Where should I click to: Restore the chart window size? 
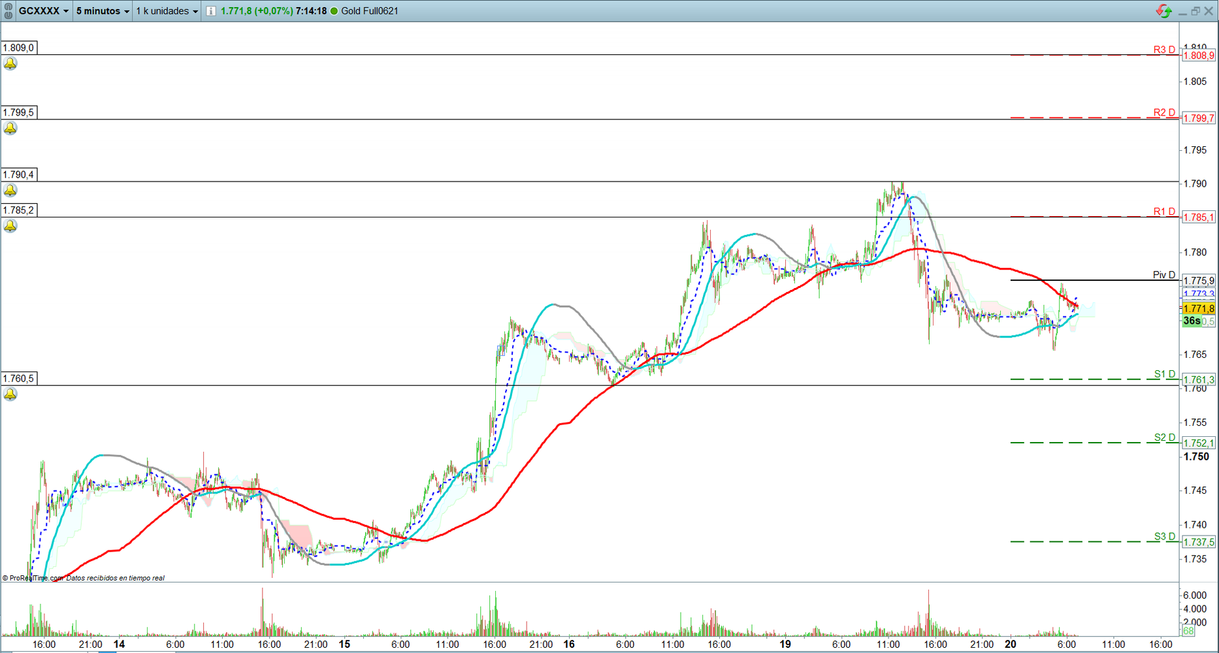(1195, 11)
